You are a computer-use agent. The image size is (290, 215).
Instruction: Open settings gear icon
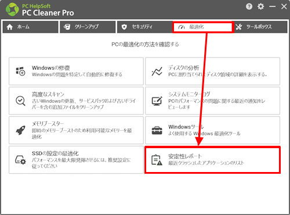pyautogui.click(x=260, y=6)
